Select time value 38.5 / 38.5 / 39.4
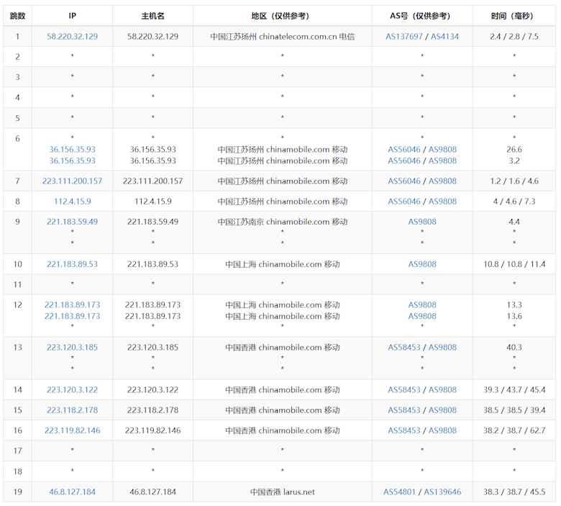 coord(514,410)
